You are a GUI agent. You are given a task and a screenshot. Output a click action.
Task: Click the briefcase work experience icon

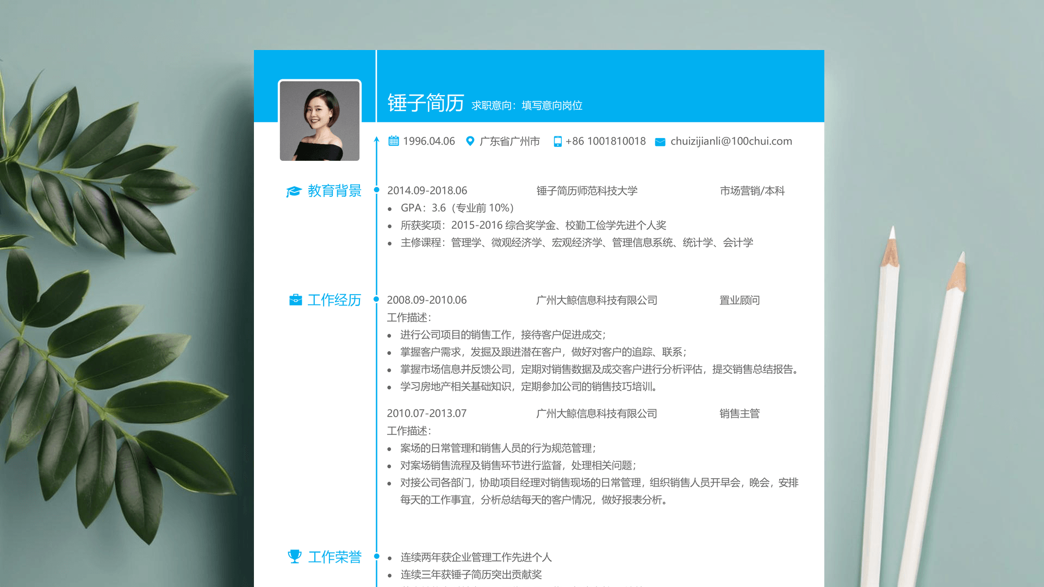coord(295,300)
